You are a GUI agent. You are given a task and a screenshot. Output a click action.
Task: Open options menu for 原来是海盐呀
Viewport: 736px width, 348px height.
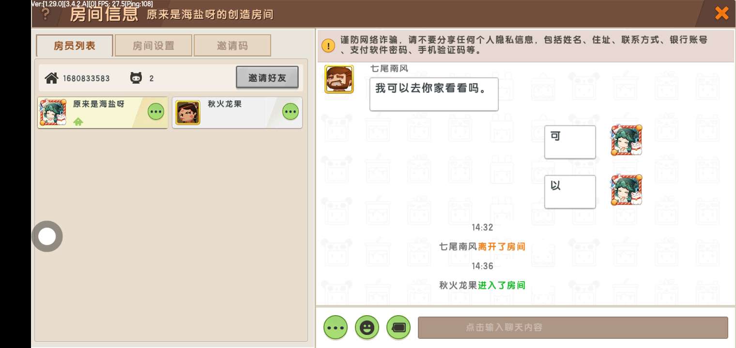coord(155,112)
